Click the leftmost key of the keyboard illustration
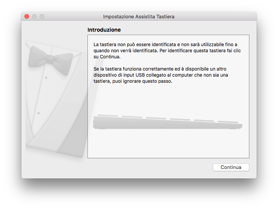Image resolution: width=278 pixels, height=209 pixels. click(x=108, y=116)
